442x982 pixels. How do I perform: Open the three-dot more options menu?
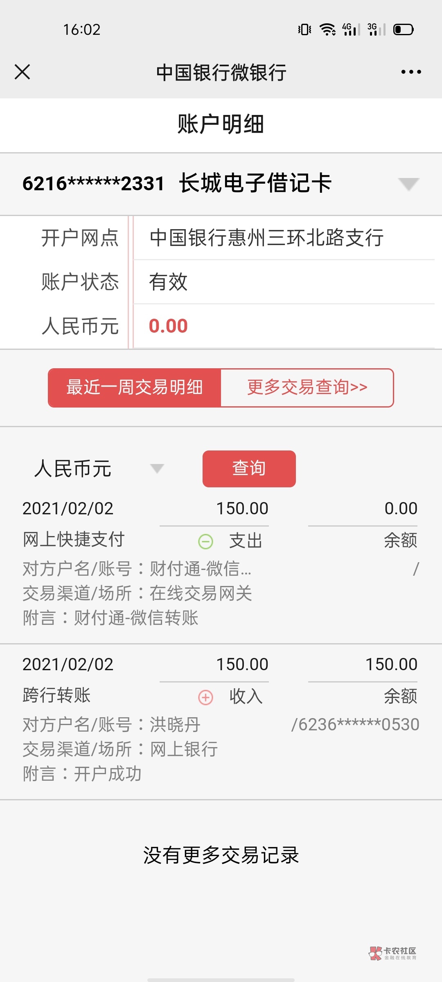point(411,72)
